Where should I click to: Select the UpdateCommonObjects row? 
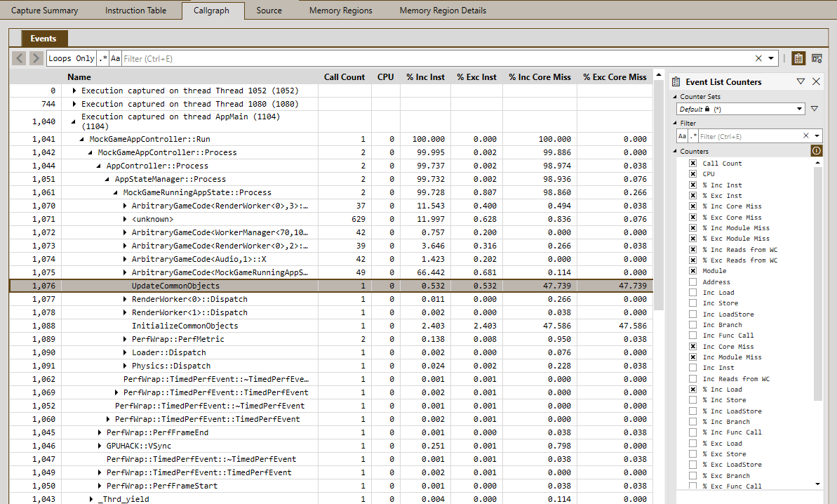coord(331,286)
